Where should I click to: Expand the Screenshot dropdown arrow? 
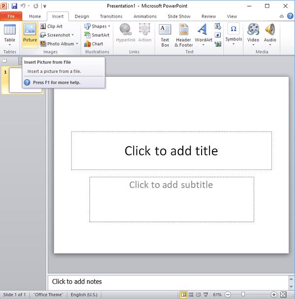(x=72, y=35)
